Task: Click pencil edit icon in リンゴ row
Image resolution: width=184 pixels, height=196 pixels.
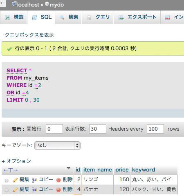Action: tap(15, 180)
